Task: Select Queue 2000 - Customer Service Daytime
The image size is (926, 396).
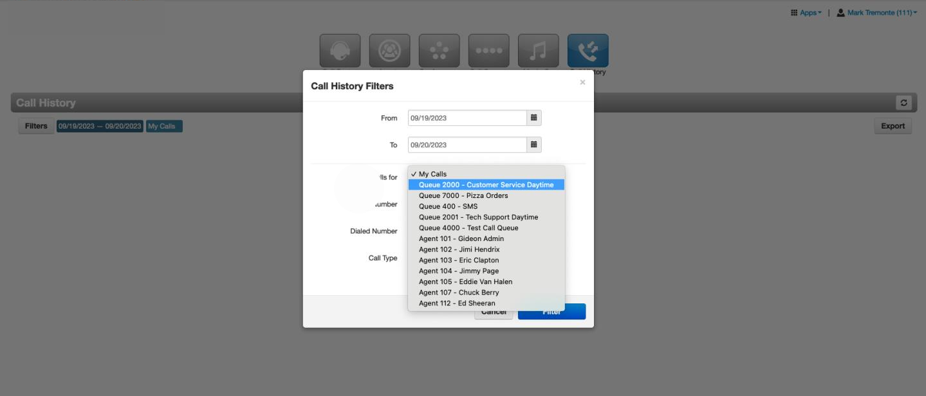Action: tap(486, 184)
